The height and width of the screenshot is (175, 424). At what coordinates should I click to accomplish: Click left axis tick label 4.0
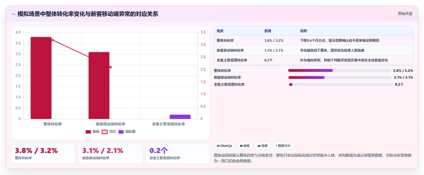point(18,32)
